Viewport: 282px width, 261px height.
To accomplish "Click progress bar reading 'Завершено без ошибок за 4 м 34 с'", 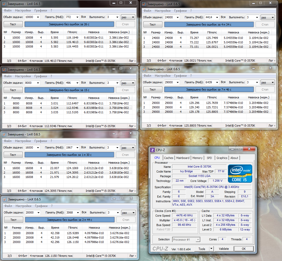I will [209, 25].
